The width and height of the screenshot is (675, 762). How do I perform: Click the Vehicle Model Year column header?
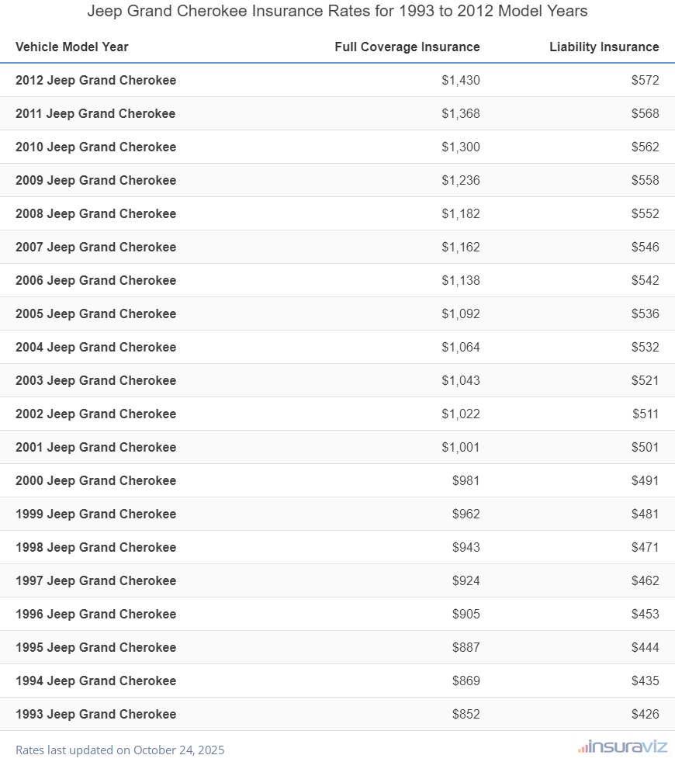pos(72,47)
